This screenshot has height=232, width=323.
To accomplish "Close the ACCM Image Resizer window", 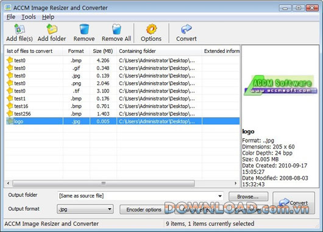I will click(x=312, y=8).
